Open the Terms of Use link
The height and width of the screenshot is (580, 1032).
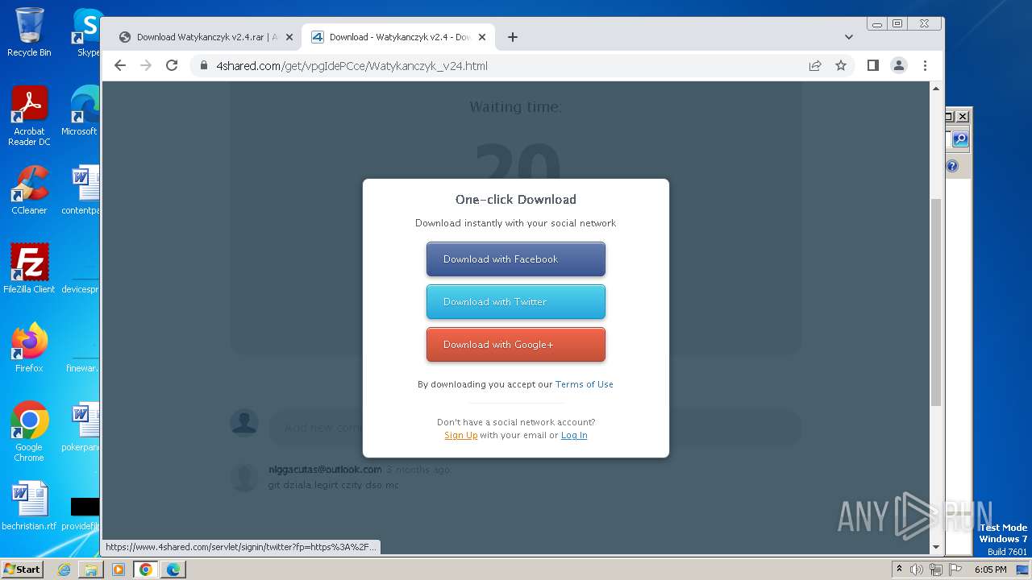[x=584, y=384]
